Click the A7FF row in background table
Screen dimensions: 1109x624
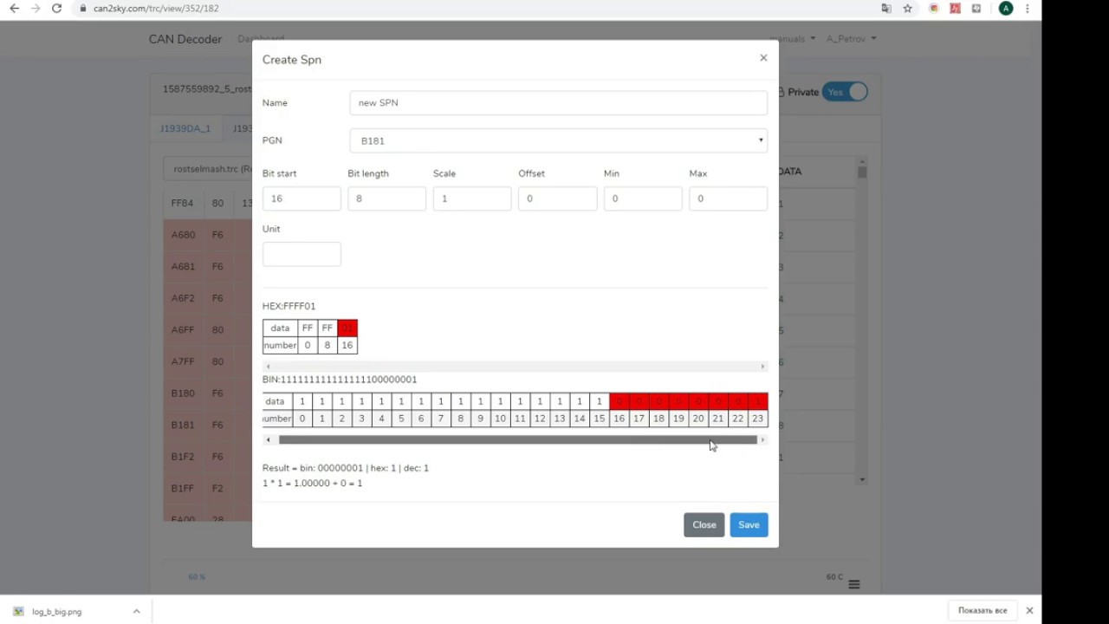(x=208, y=361)
